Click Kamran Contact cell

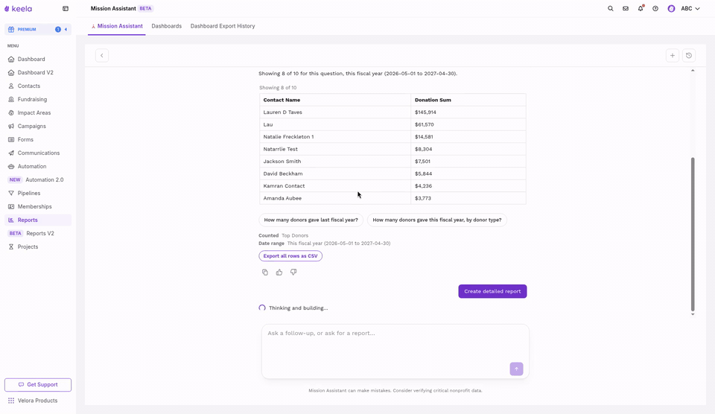(335, 186)
